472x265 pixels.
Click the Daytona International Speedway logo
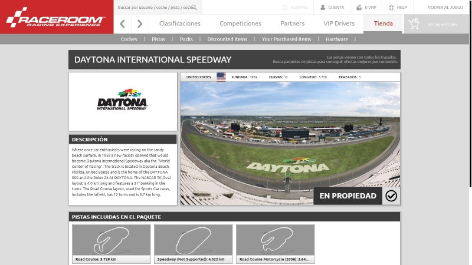point(122,100)
